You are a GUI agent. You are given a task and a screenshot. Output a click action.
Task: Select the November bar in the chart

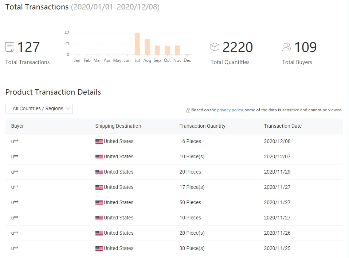(x=177, y=50)
